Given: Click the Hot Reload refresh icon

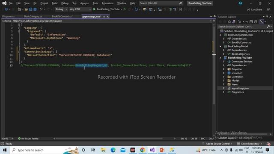Looking at the screenshot, I should 136,9.
